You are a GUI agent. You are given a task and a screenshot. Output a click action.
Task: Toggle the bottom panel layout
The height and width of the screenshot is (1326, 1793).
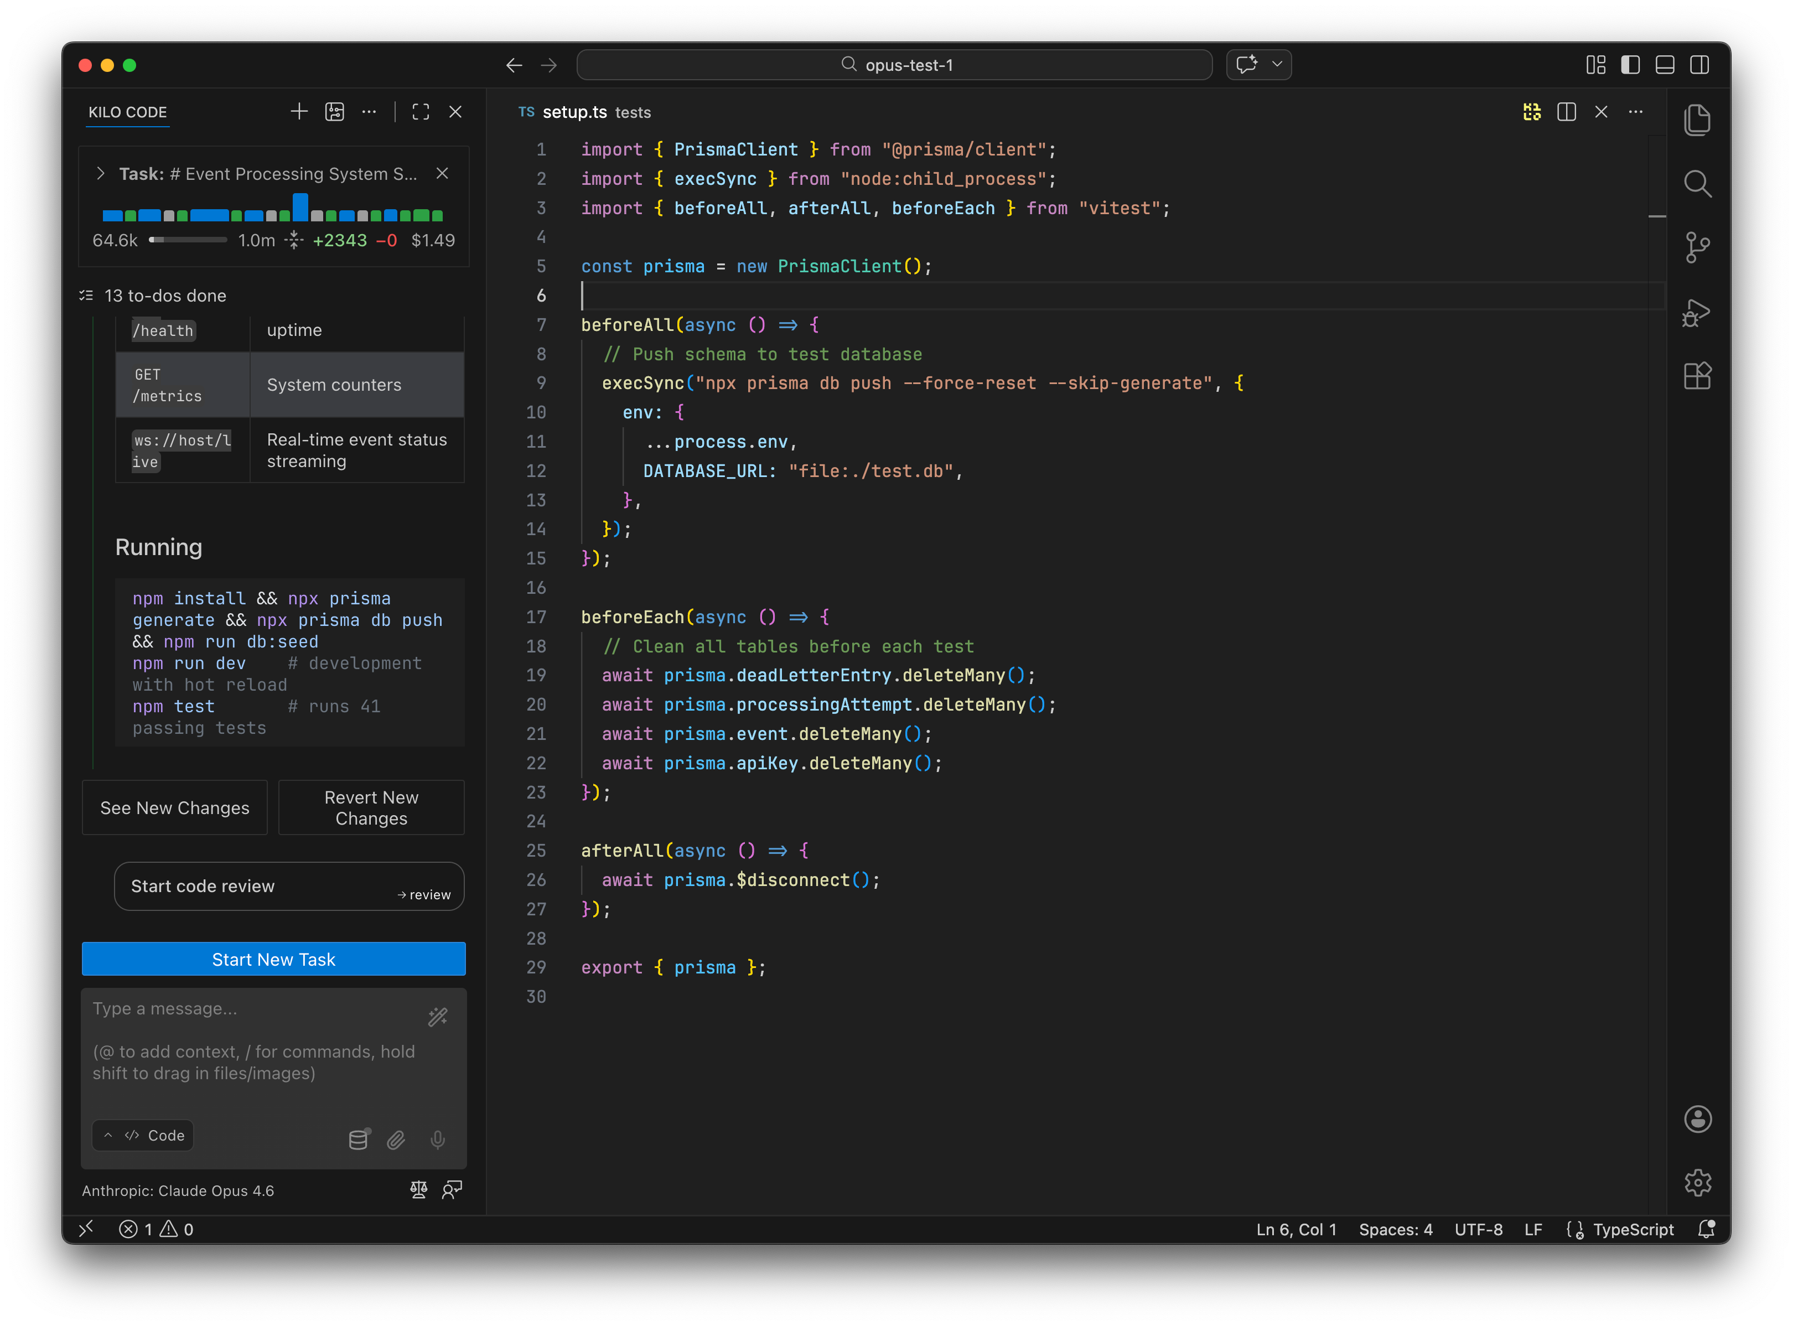[1665, 65]
